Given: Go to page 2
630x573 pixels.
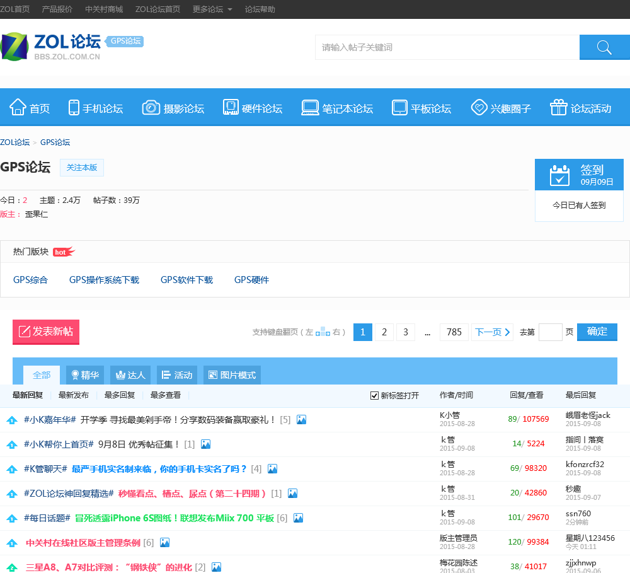Looking at the screenshot, I should (x=384, y=332).
